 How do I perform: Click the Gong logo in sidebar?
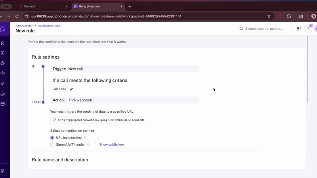3,29
